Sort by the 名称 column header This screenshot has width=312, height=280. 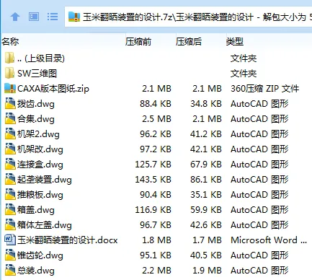(10, 42)
